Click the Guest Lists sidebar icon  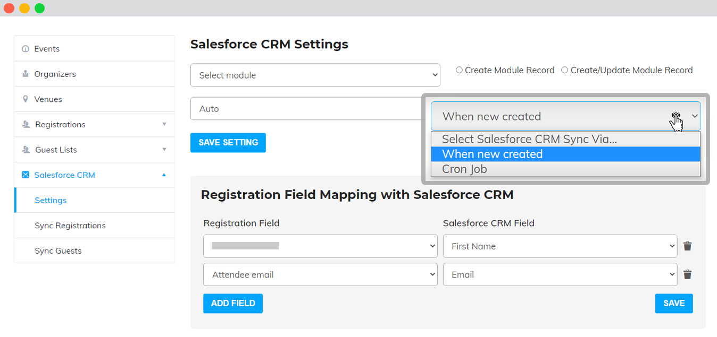(x=26, y=150)
